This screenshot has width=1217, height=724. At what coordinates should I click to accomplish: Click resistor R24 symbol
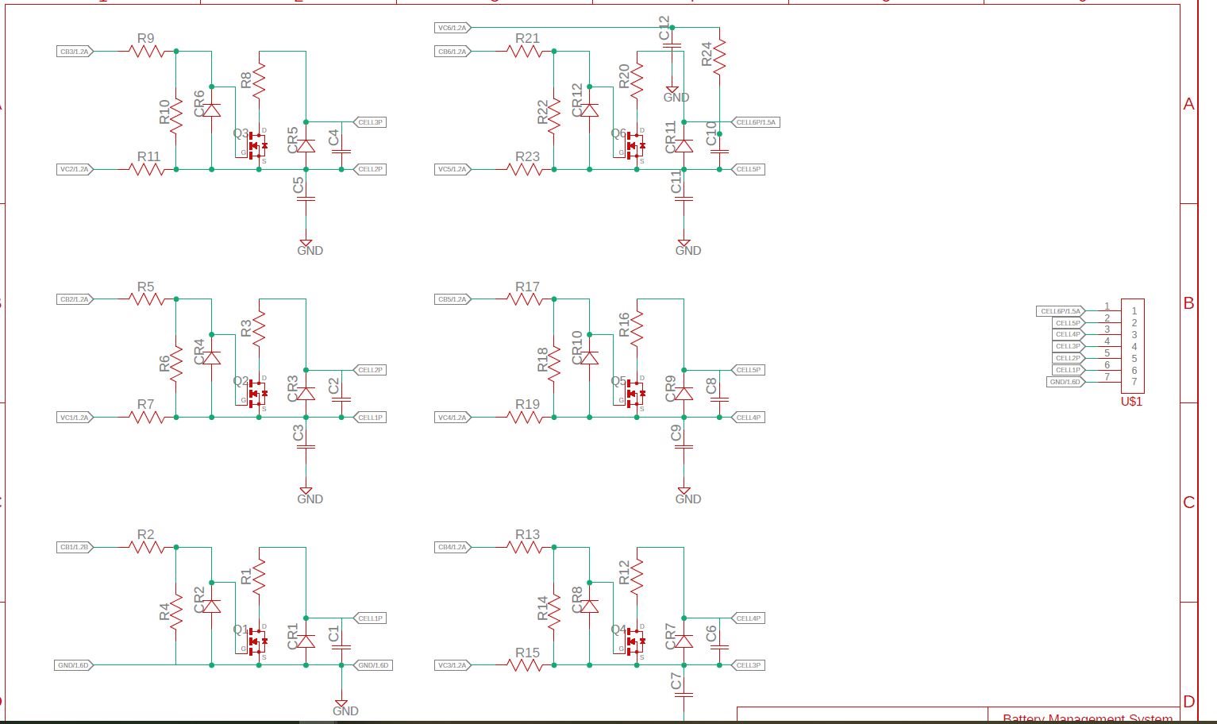pos(719,57)
